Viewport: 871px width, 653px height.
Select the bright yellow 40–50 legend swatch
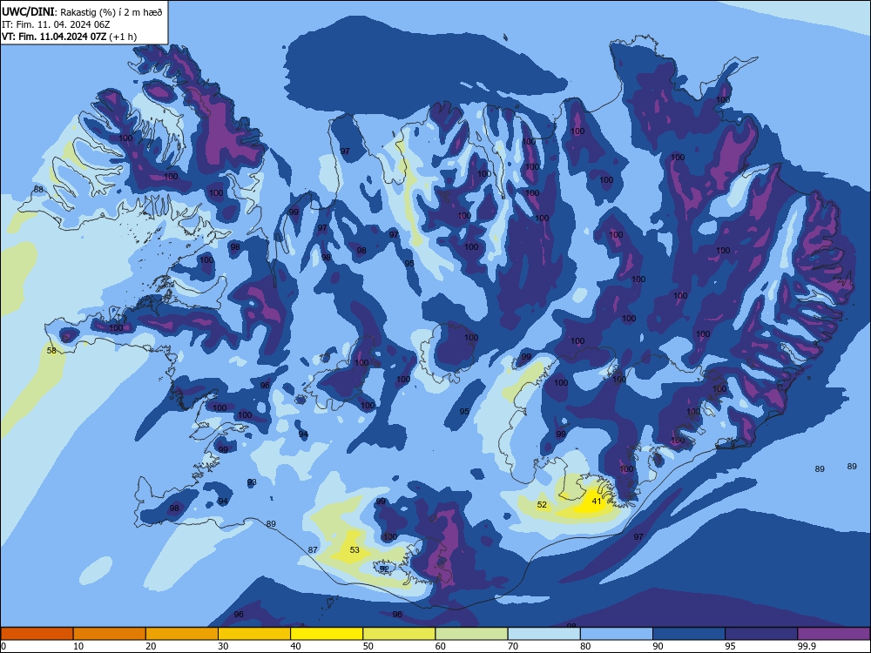[327, 634]
